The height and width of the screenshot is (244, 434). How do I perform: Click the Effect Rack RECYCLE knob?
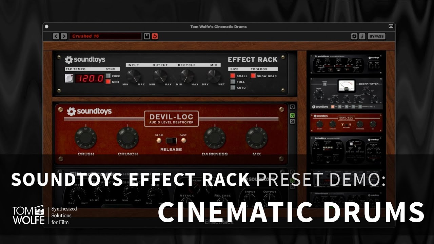(187, 76)
